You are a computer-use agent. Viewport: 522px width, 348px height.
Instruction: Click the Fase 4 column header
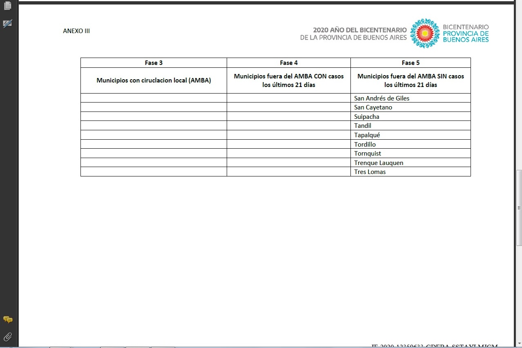click(288, 63)
